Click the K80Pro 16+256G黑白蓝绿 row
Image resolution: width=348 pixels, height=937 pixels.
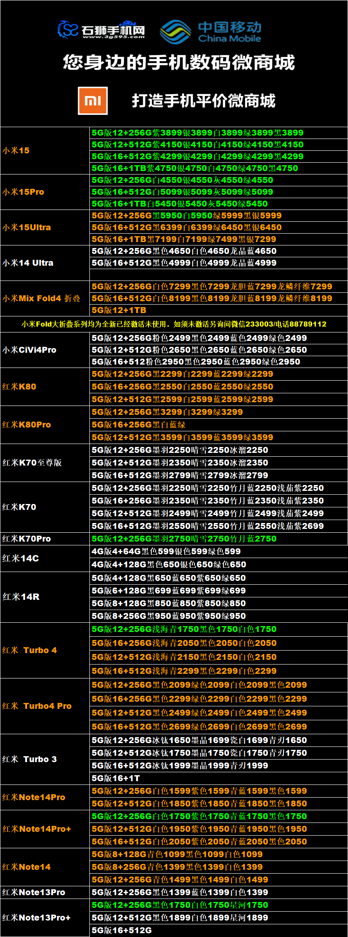[219, 425]
